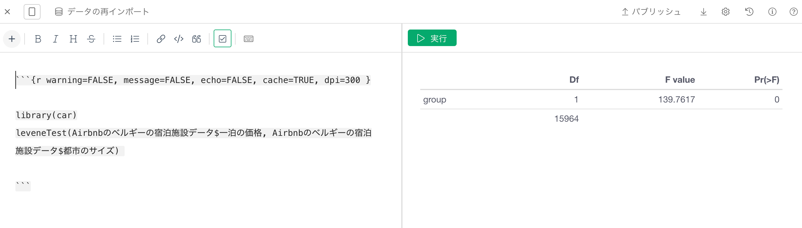The height and width of the screenshot is (228, 802).
Task: Click the closing backticks line
Action: [23, 186]
